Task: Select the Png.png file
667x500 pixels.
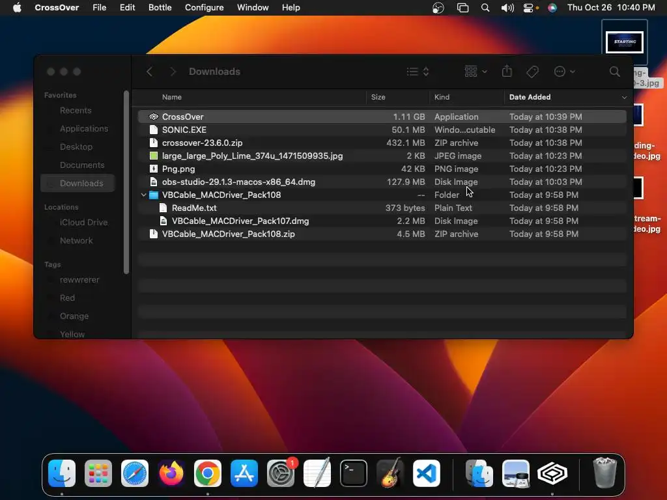Action: pos(382,169)
